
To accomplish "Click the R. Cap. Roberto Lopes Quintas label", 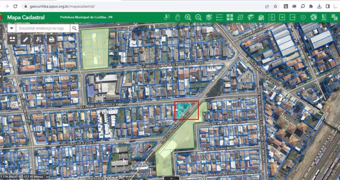I will pos(234,173).
